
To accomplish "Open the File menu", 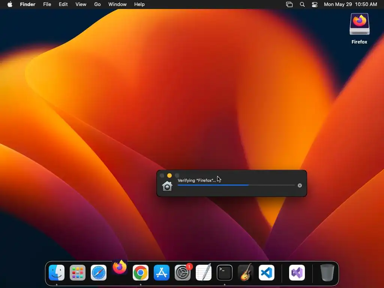I will (47, 4).
